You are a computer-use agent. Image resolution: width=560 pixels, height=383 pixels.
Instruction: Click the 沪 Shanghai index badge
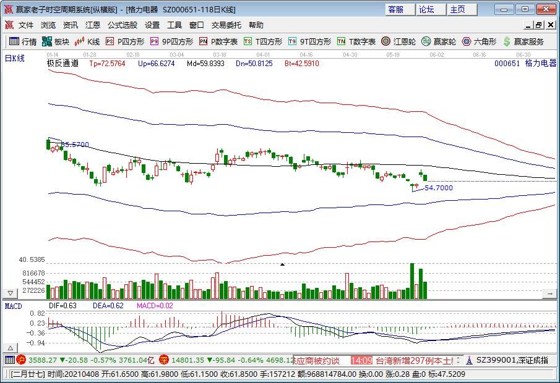click(x=21, y=360)
